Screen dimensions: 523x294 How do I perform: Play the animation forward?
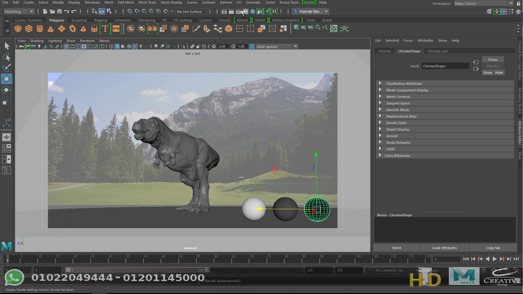(494, 259)
